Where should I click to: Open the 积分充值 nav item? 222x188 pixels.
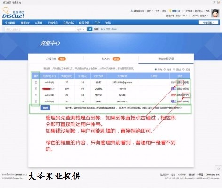pyautogui.click(x=84, y=23)
